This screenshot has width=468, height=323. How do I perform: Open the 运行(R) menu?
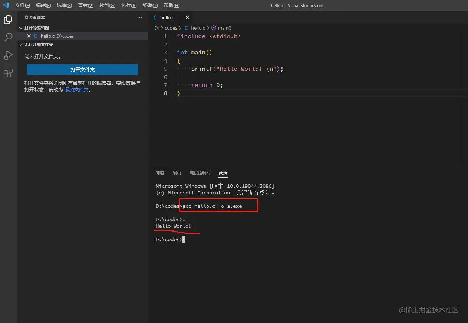[129, 6]
